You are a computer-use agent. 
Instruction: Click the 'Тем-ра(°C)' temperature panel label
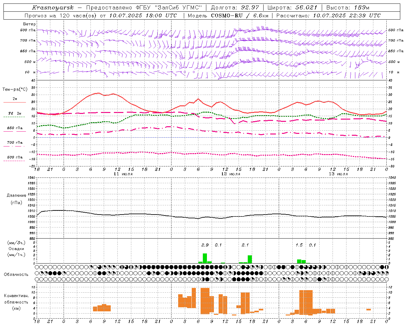coord(15,90)
